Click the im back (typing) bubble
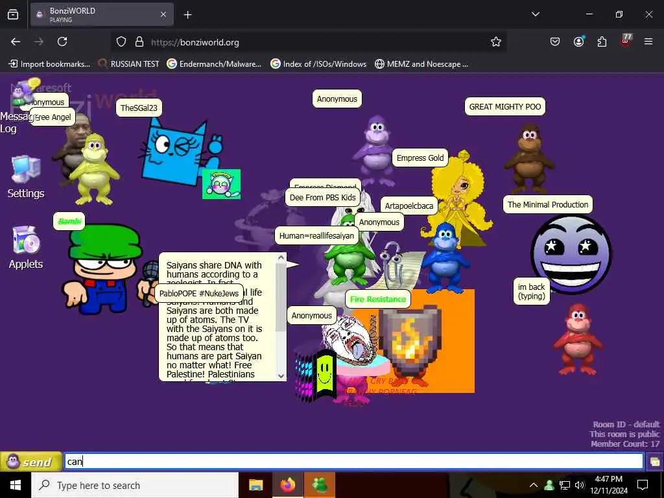664x498 pixels. click(x=532, y=291)
